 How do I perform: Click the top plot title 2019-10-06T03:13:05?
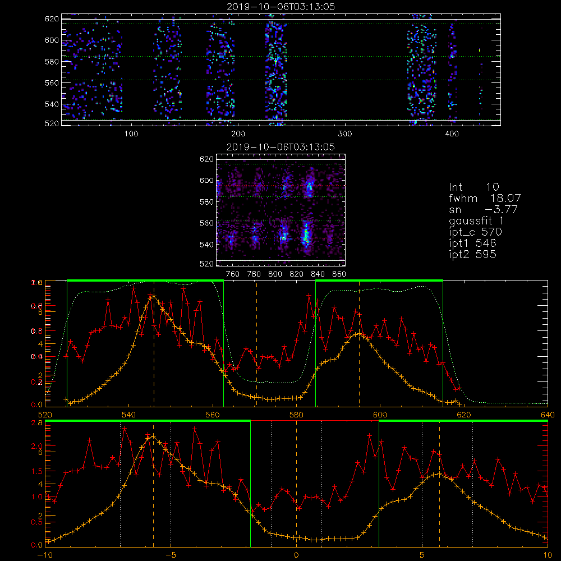(281, 7)
